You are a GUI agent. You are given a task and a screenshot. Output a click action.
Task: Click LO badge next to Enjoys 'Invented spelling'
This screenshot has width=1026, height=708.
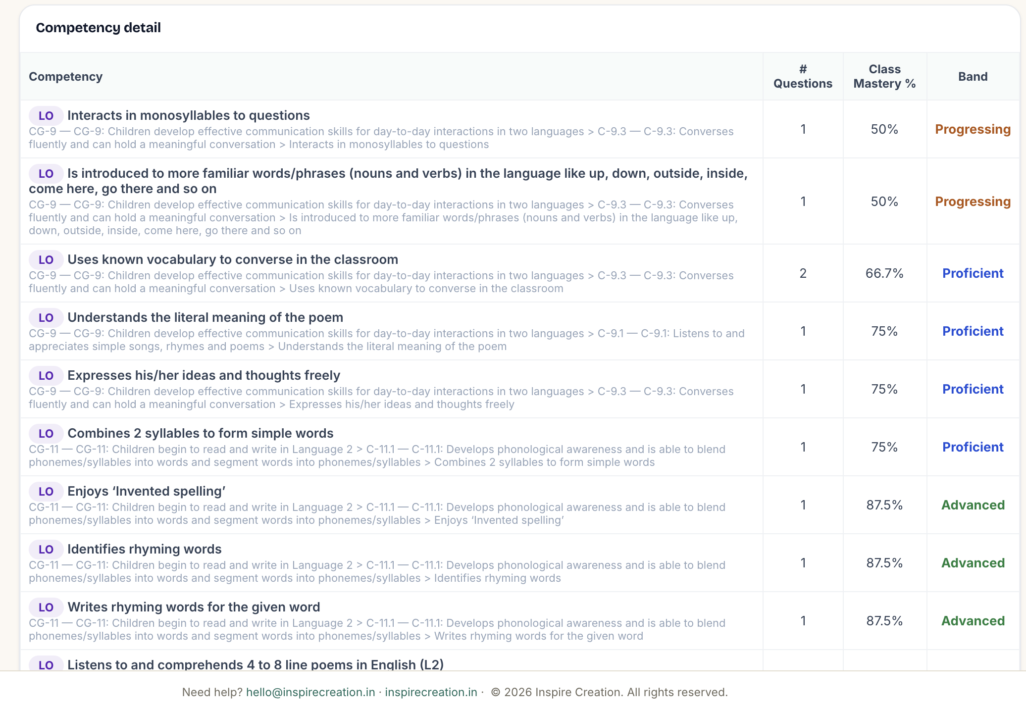(46, 492)
